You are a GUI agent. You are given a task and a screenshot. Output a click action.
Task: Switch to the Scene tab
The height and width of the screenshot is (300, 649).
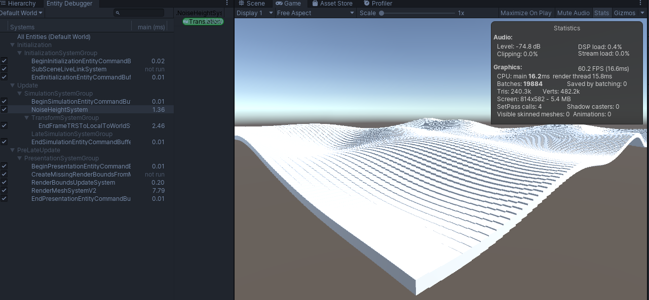coord(256,4)
